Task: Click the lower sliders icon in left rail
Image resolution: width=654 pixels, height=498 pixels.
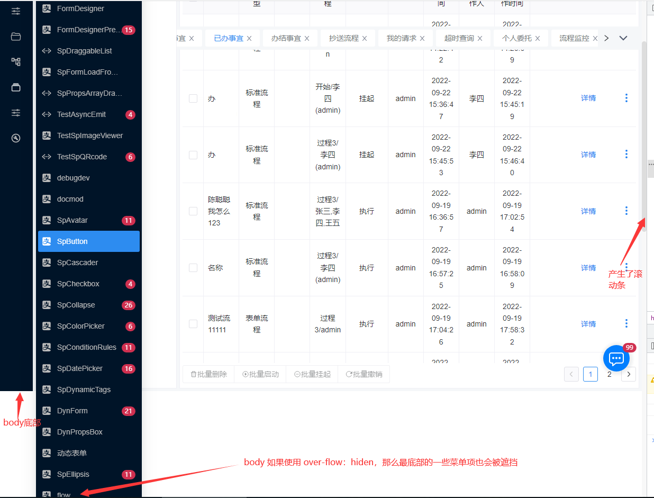Action: tap(16, 112)
